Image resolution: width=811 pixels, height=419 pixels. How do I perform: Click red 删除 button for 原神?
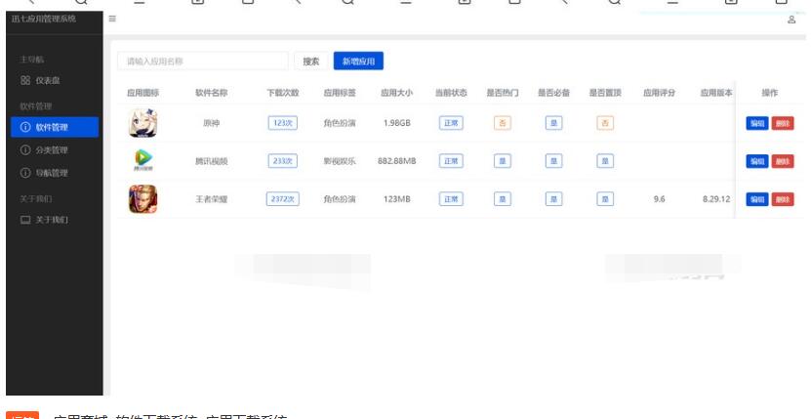782,123
